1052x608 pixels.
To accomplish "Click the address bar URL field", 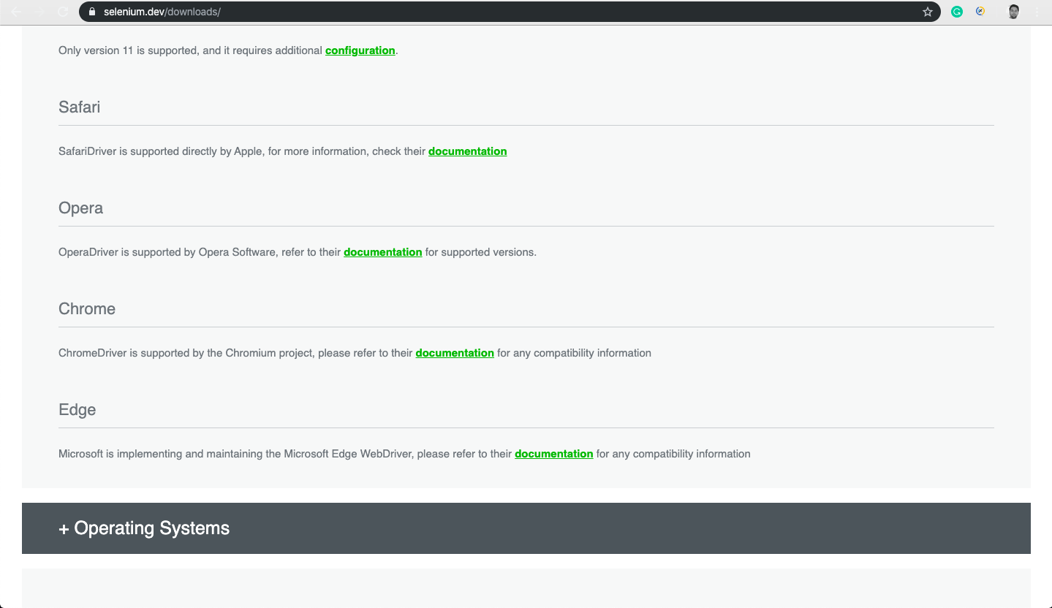I will tap(512, 12).
